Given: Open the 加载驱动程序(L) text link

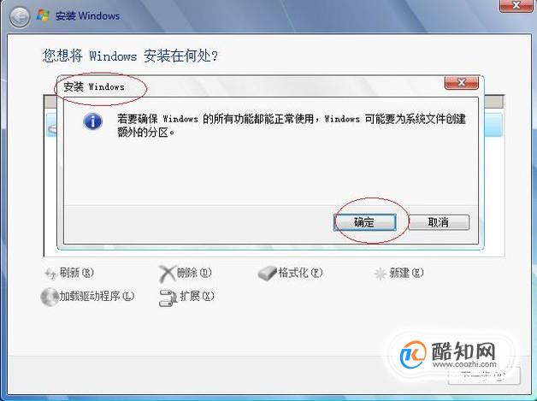Looking at the screenshot, I should pos(97,296).
